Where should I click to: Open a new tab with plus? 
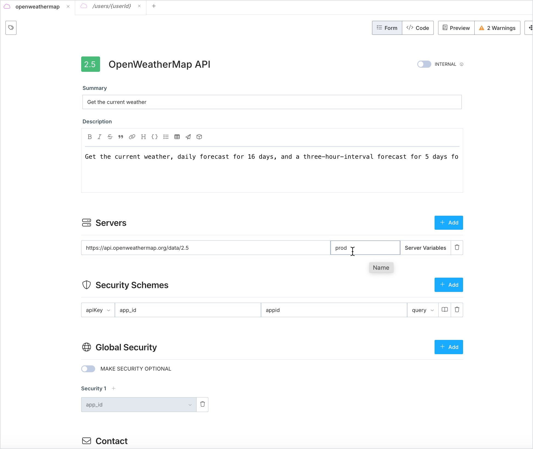click(154, 6)
